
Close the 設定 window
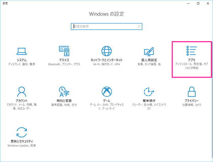(208, 4)
